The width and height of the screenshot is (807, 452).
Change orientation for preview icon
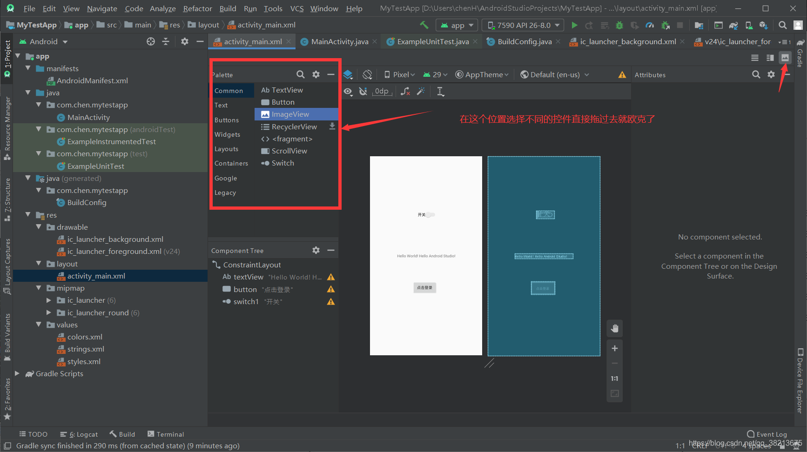point(367,74)
